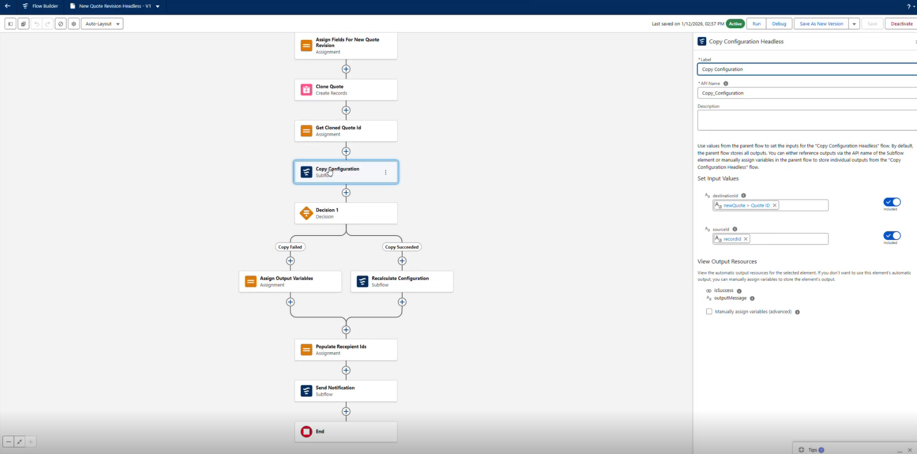This screenshot has height=454, width=917.
Task: Toggle the toolbox panel icon
Action: pos(10,24)
